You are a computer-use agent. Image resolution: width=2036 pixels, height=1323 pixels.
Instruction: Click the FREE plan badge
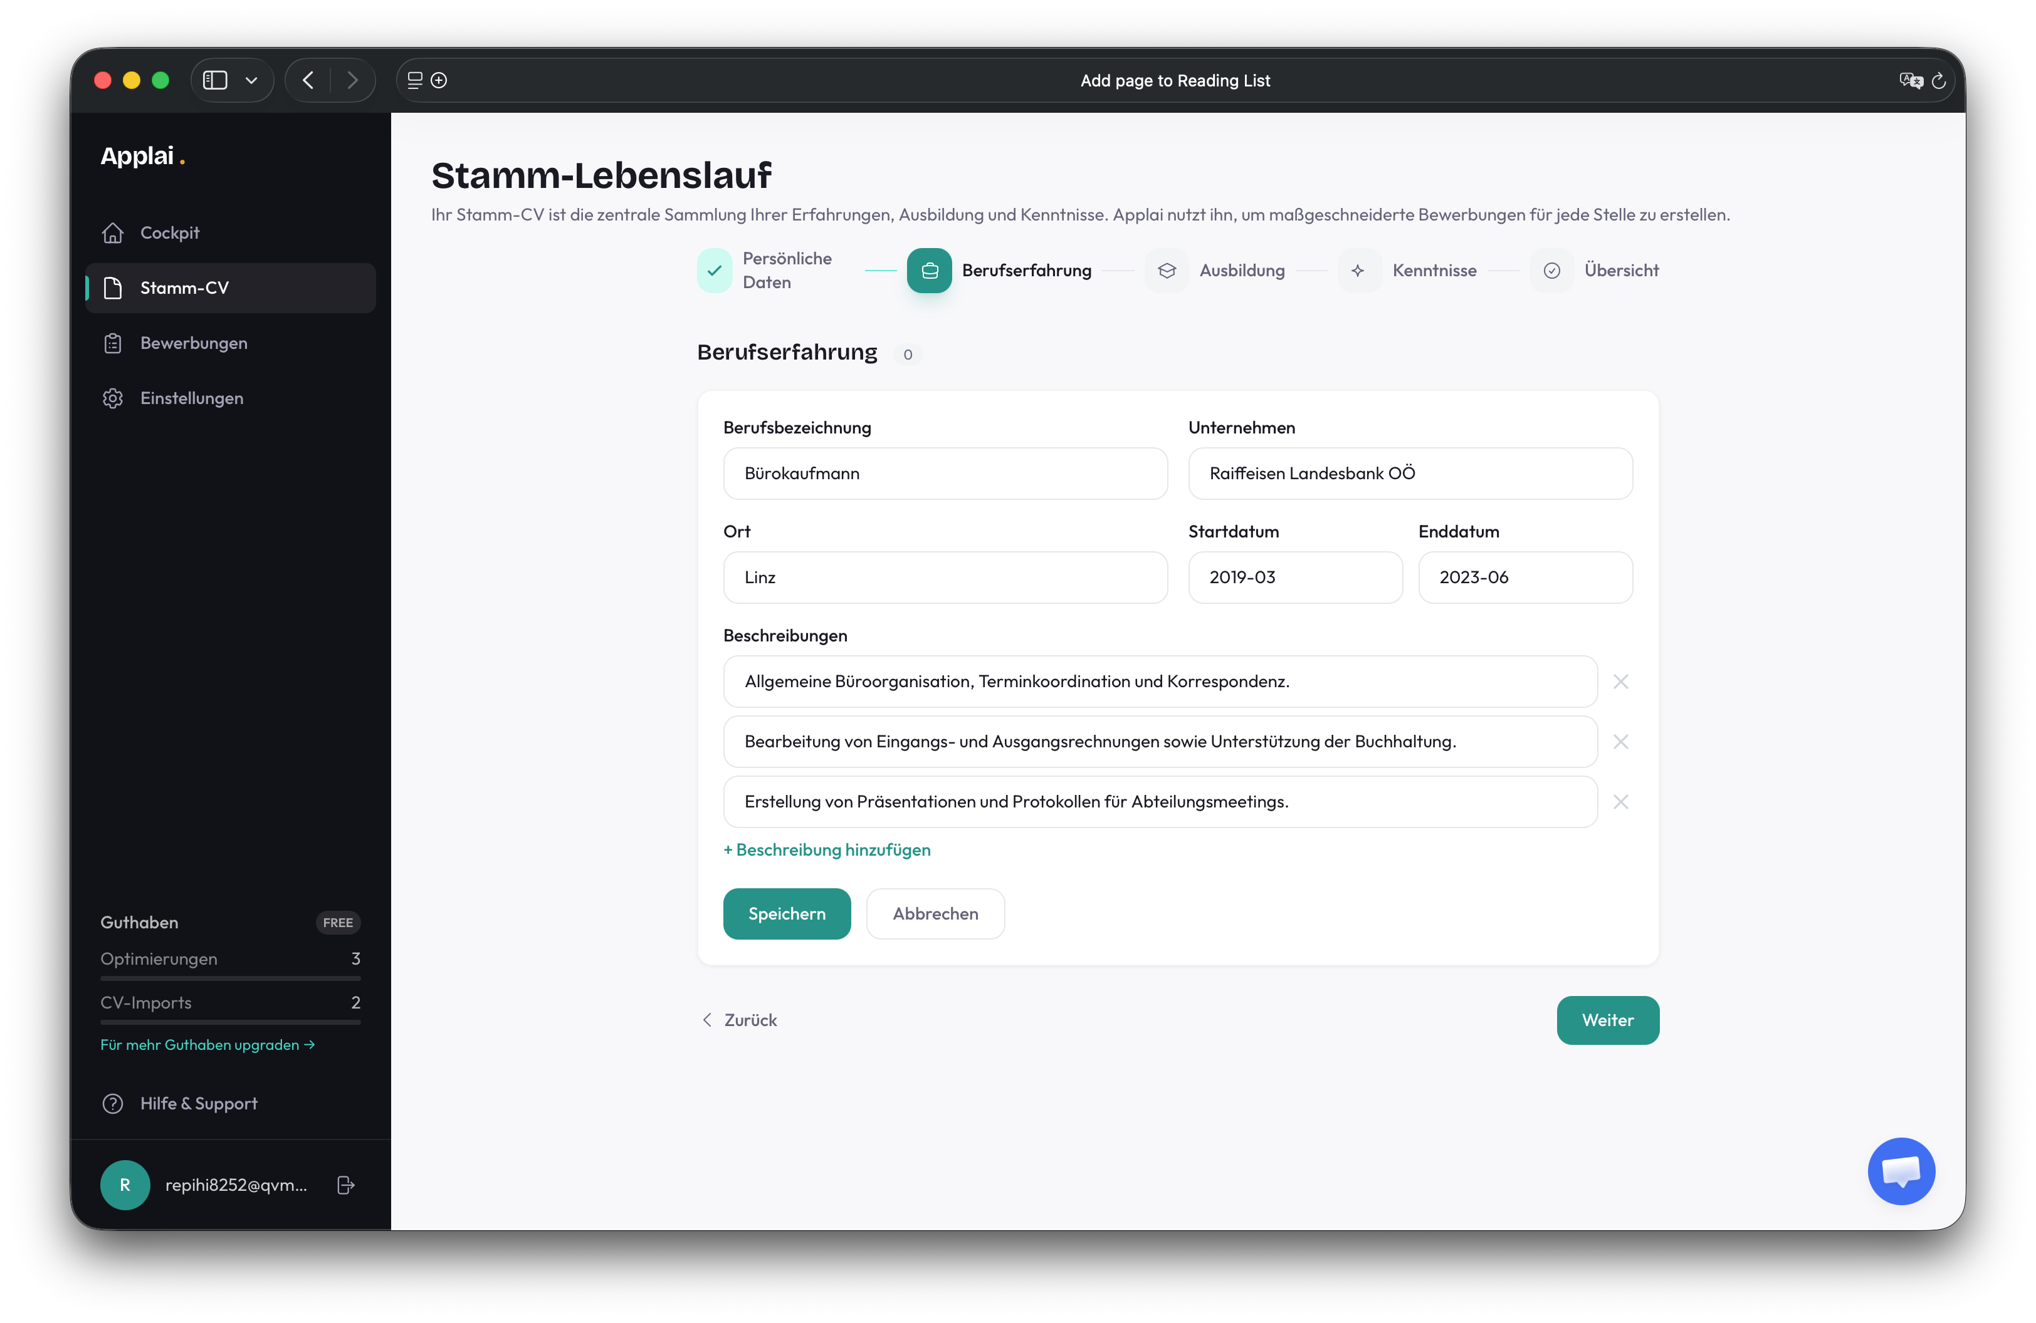[x=338, y=922]
